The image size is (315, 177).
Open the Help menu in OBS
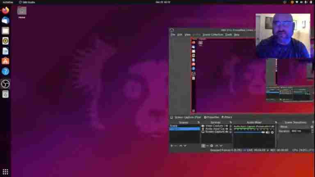[x=236, y=35]
